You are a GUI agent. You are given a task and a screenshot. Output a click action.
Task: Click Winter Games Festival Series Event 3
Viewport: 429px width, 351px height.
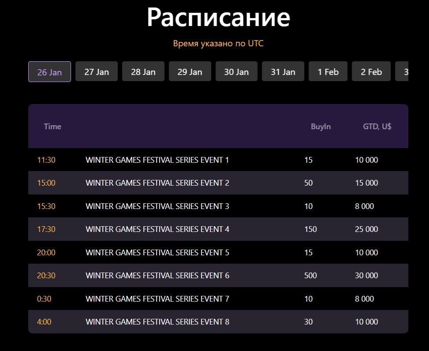(x=157, y=206)
